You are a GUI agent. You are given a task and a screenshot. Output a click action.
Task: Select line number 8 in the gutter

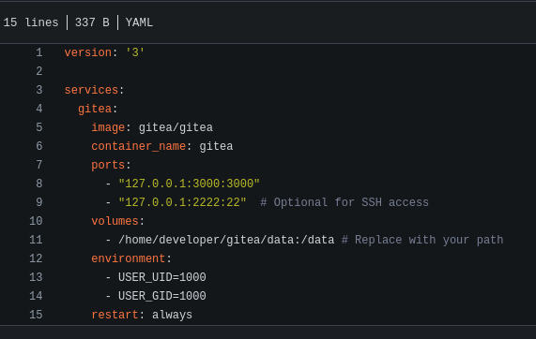click(x=39, y=184)
